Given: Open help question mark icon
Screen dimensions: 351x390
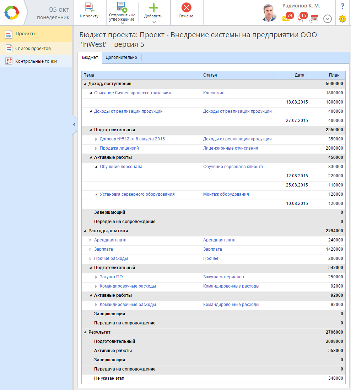Looking at the screenshot, I should (342, 6).
